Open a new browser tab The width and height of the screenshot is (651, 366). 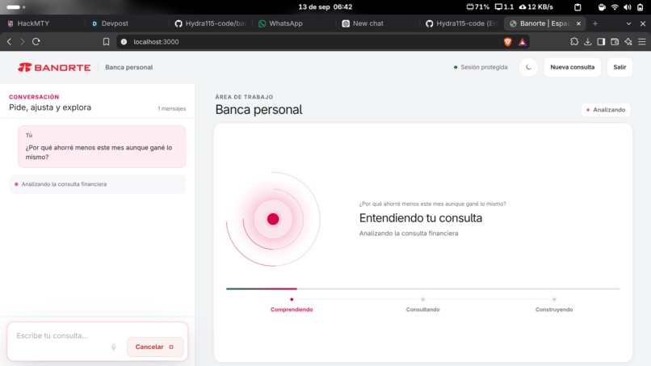[x=595, y=23]
